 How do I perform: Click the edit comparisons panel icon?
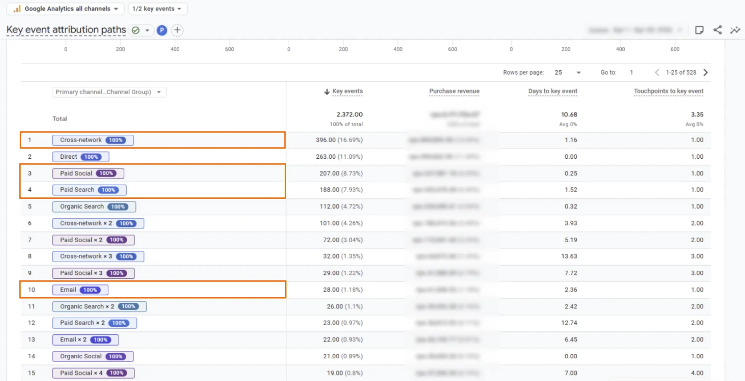(700, 30)
